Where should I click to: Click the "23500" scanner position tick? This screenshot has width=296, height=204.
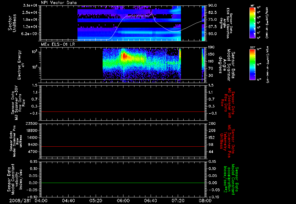pyautogui.click(x=31, y=123)
